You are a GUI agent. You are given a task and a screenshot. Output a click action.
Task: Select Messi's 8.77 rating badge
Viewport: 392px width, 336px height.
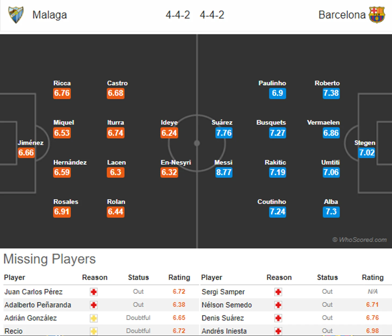[x=224, y=172]
